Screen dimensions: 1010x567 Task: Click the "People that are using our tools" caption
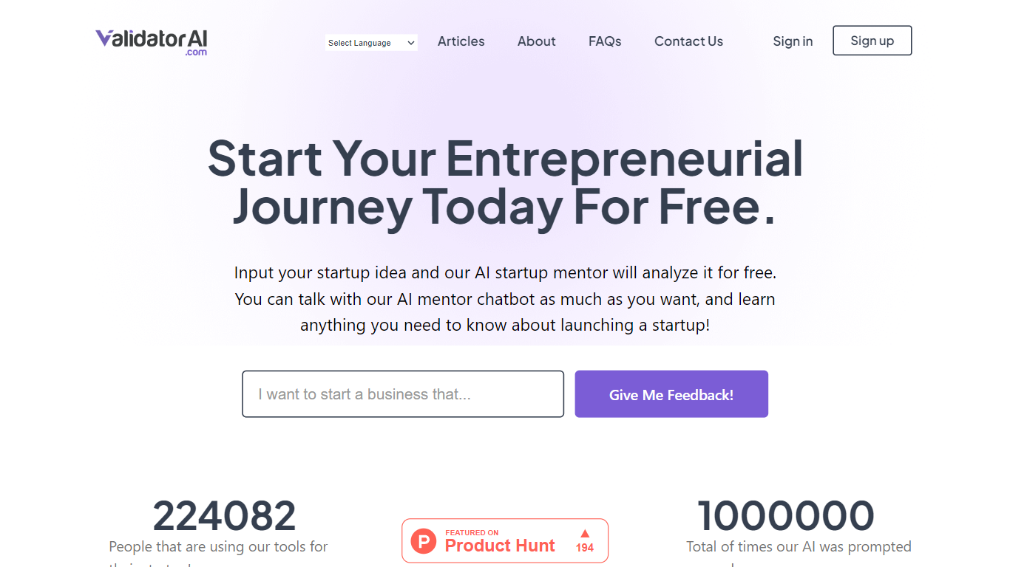tap(218, 547)
